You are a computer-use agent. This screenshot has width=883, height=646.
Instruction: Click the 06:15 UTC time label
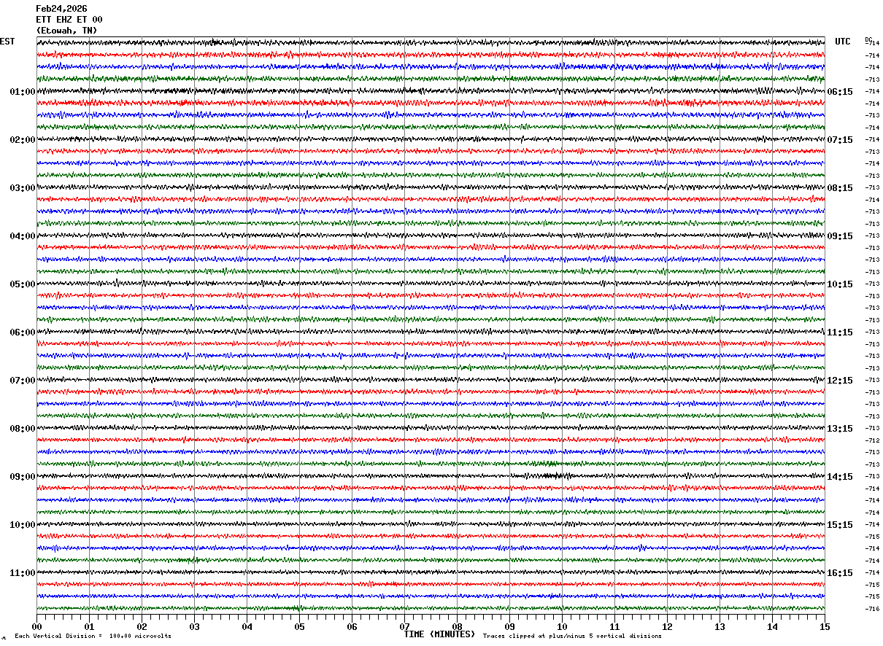coord(840,92)
